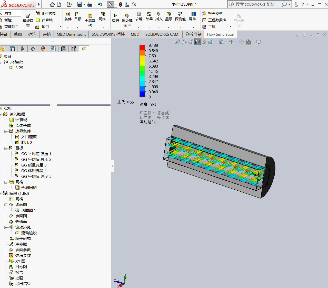Switch to the Flow Simulation analysis tree tab

click(84, 49)
